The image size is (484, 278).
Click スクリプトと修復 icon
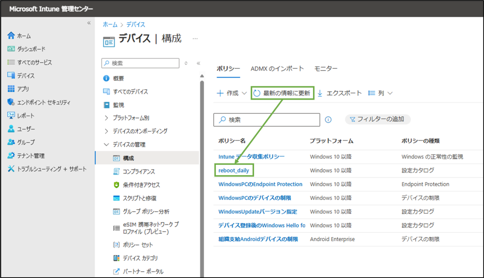116,198
